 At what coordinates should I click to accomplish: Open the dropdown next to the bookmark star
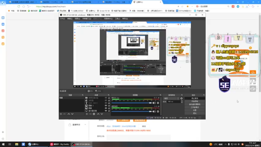(x=192, y=6)
